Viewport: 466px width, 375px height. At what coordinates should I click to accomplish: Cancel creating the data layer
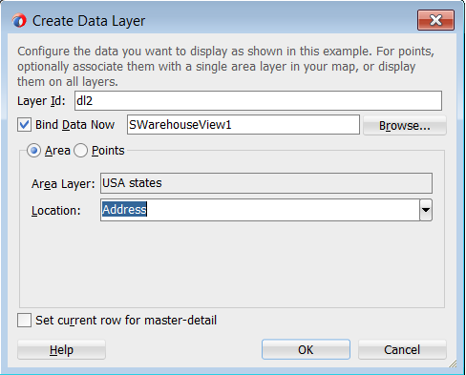(402, 349)
